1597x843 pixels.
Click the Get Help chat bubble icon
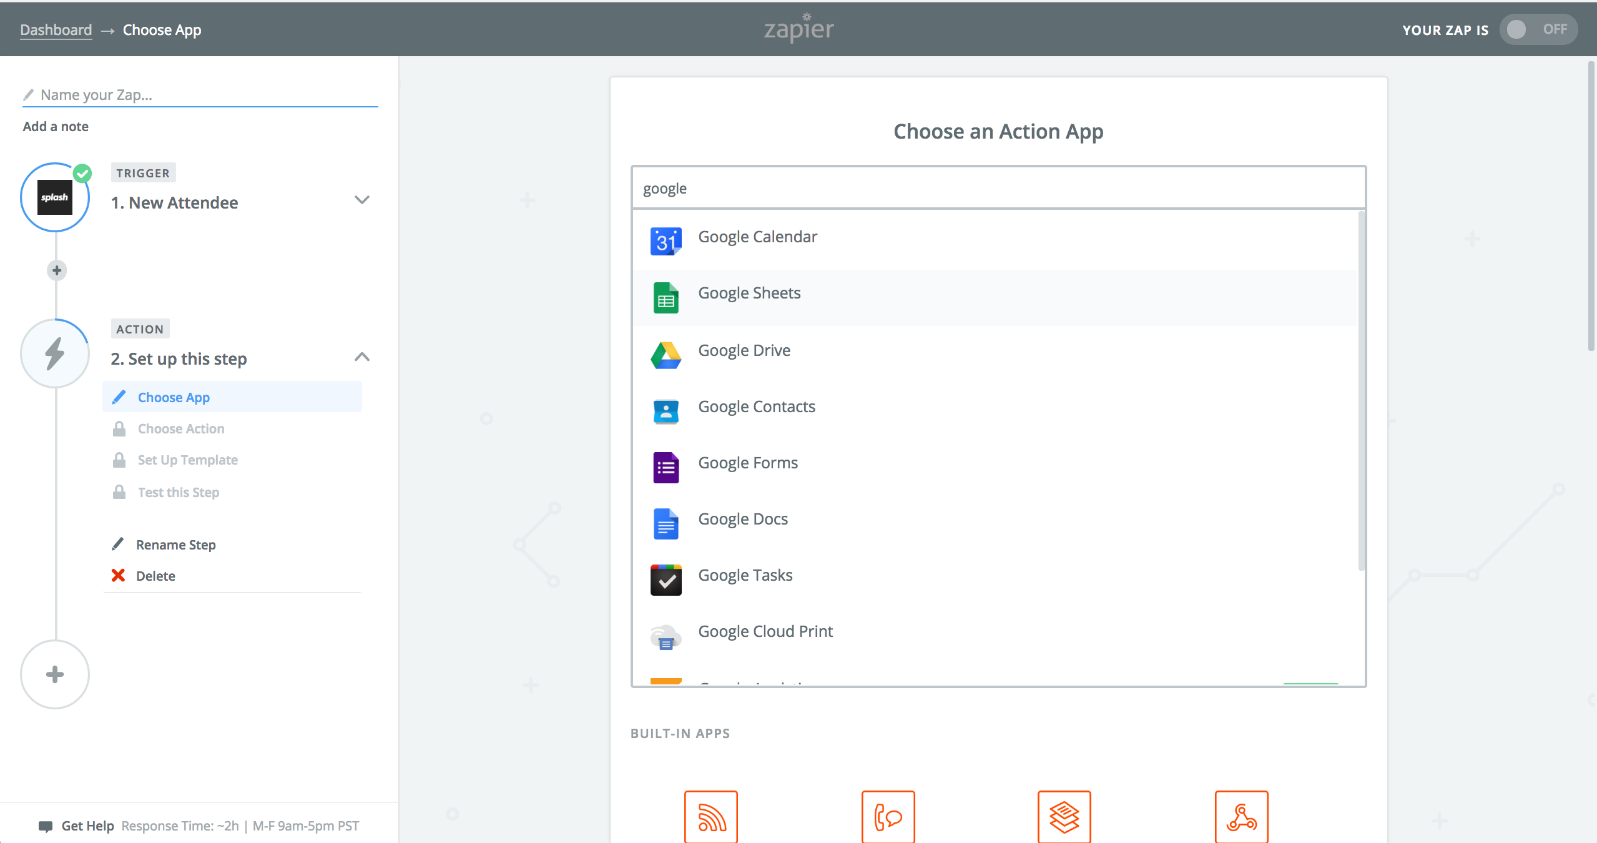(x=46, y=826)
